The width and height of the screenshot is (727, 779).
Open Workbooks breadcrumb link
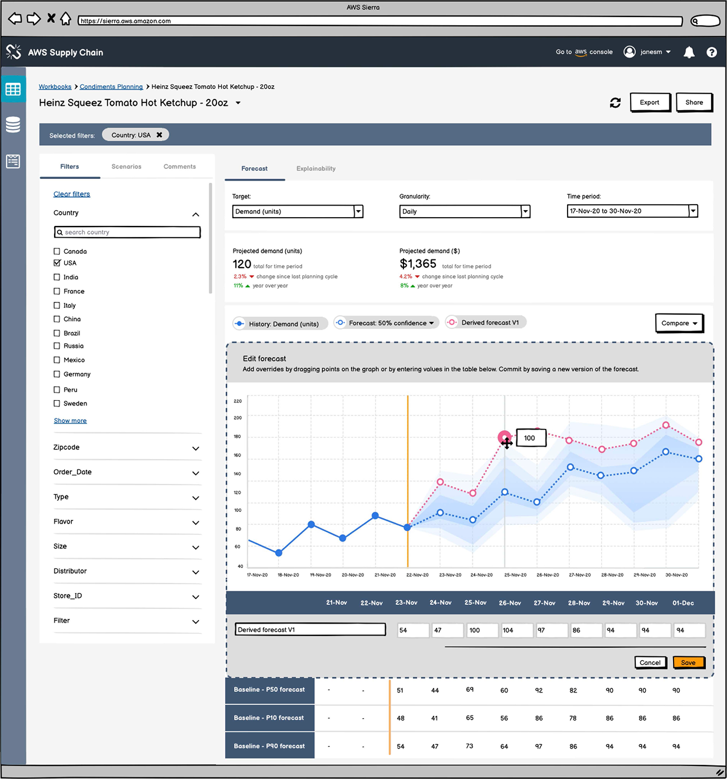coord(55,86)
